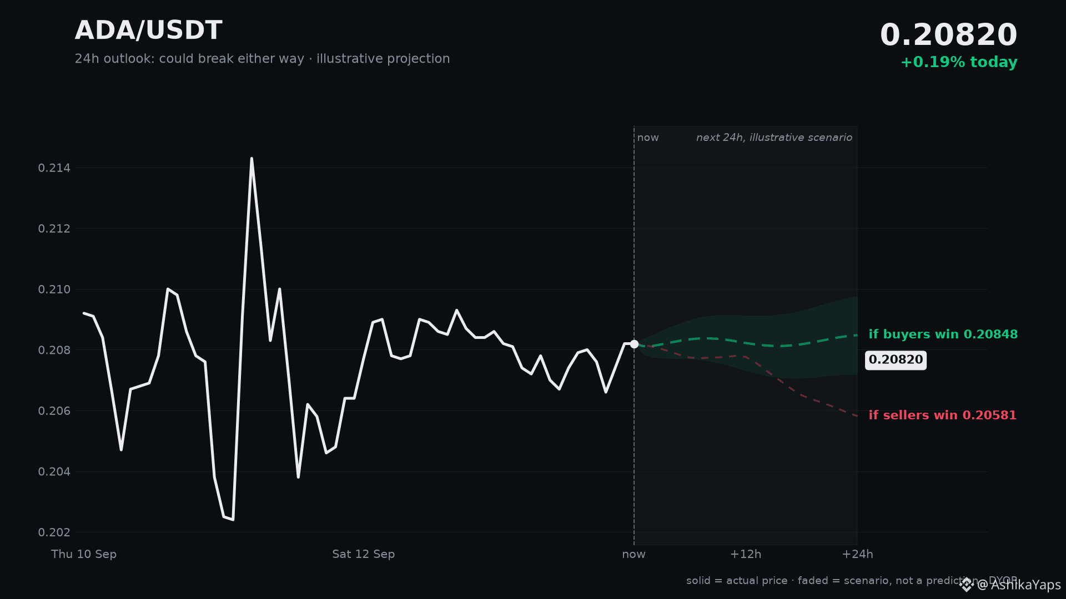Screen dimensions: 1066x599
Task: Select the ADA/USDT pair title
Action: [x=148, y=31]
